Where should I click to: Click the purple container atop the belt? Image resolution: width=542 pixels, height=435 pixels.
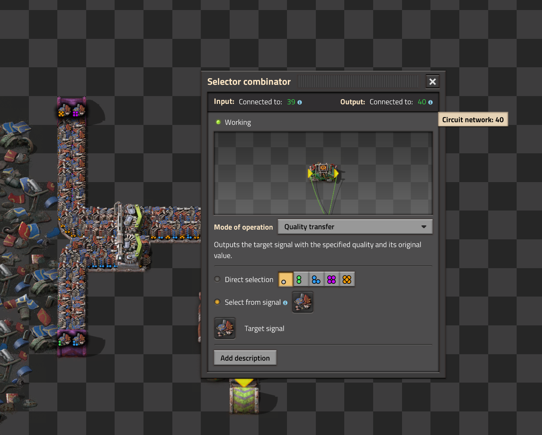(72, 108)
